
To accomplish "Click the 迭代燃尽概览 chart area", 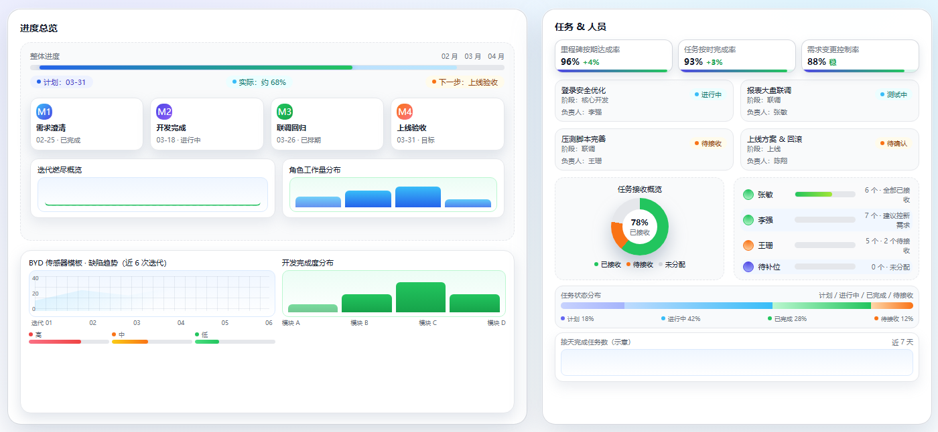I will point(153,195).
